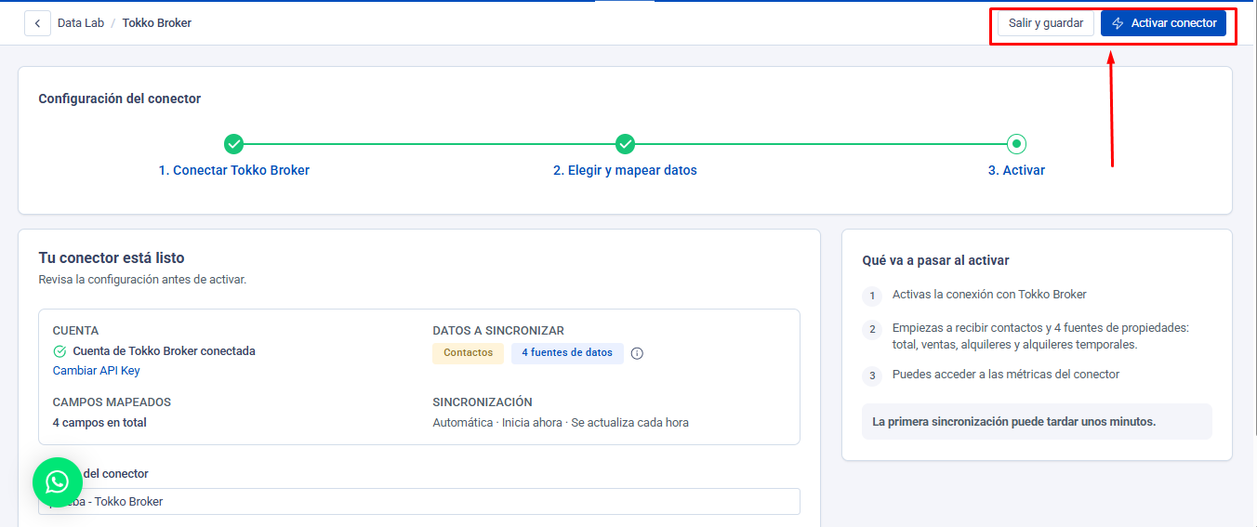Select step 1. Conectar Tokko Broker
Image resolution: width=1257 pixels, height=527 pixels.
point(234,171)
